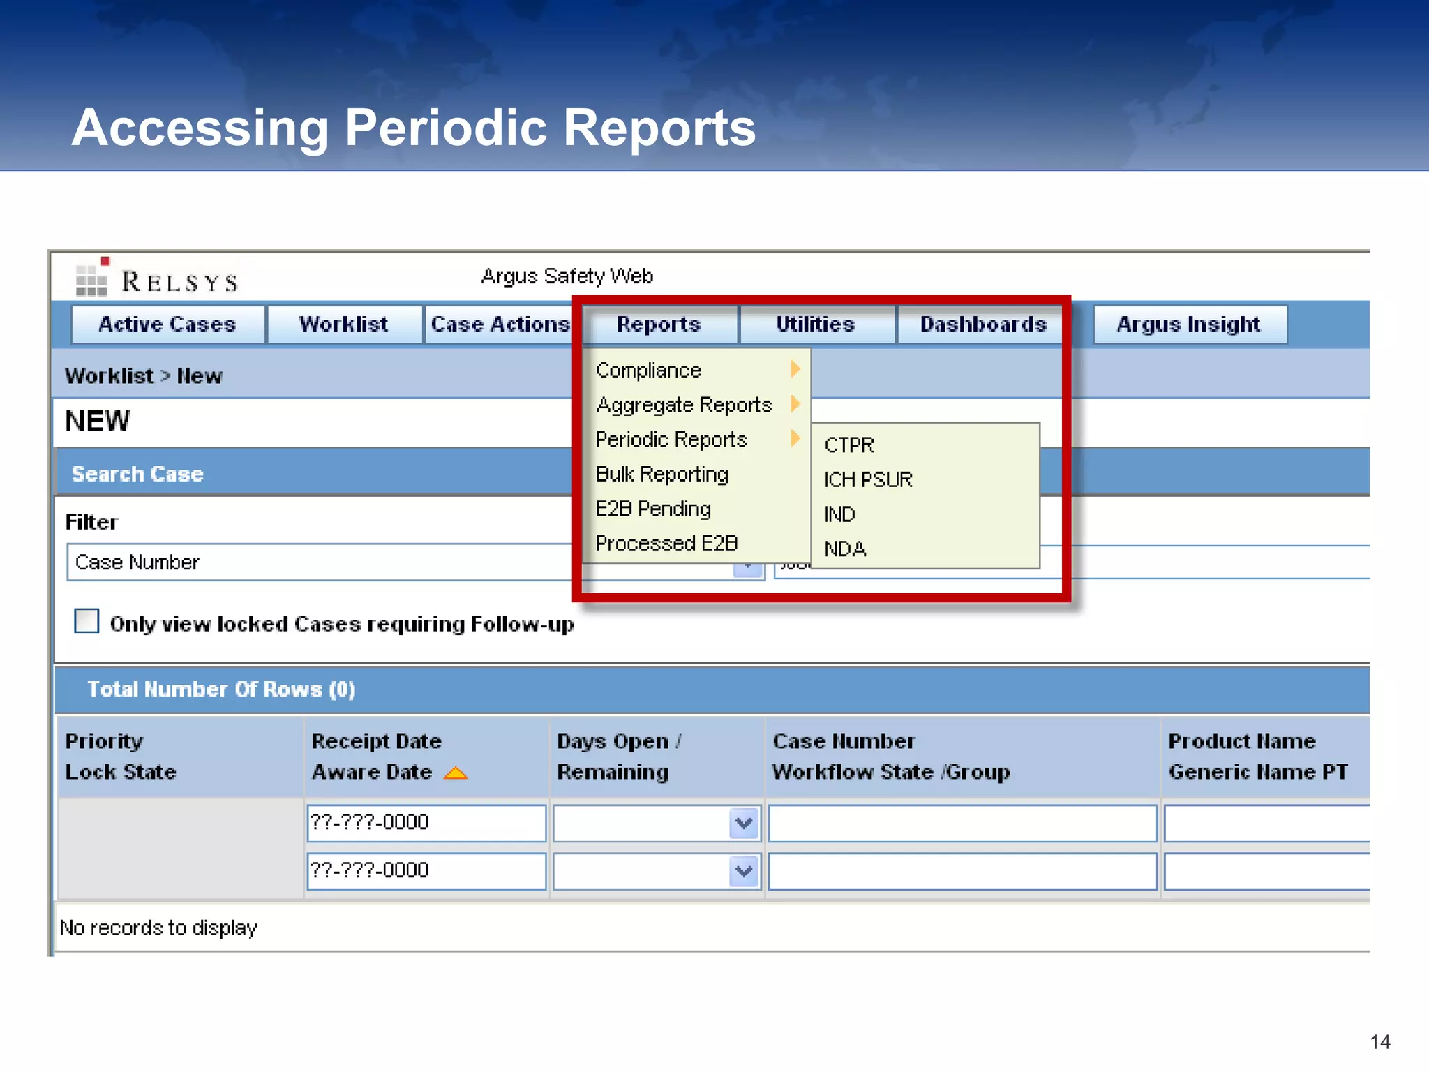This screenshot has height=1072, width=1429.
Task: Click the Aggregate Reports submenu arrow
Action: coord(795,404)
